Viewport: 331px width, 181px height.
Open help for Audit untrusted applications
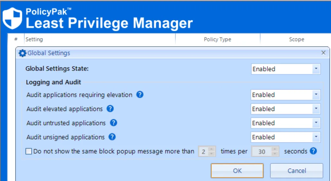click(113, 123)
